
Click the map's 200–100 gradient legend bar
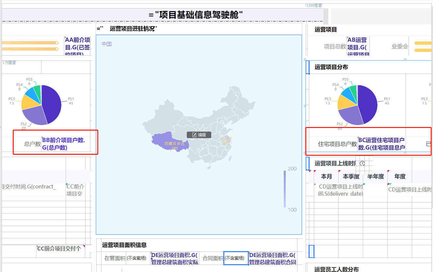(285, 189)
